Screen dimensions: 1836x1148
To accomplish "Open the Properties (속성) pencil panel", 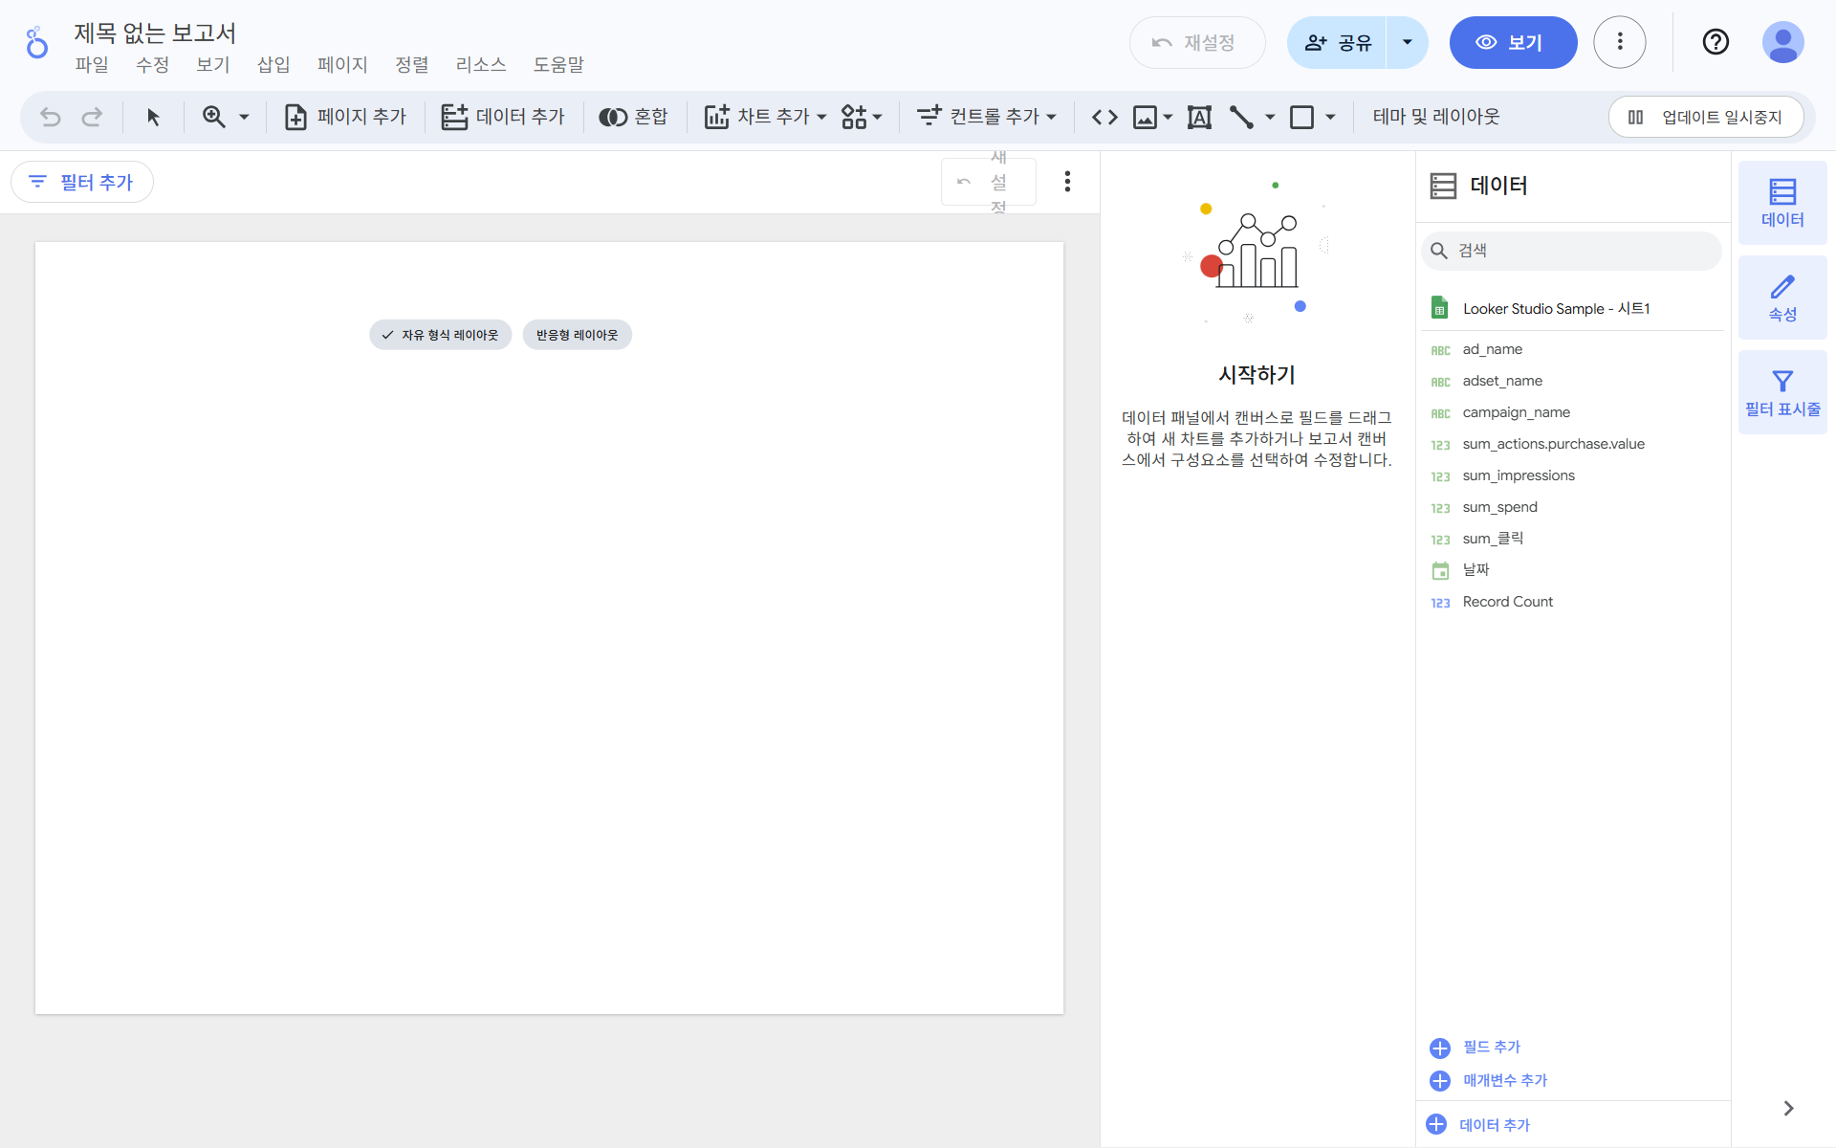I will (x=1781, y=298).
